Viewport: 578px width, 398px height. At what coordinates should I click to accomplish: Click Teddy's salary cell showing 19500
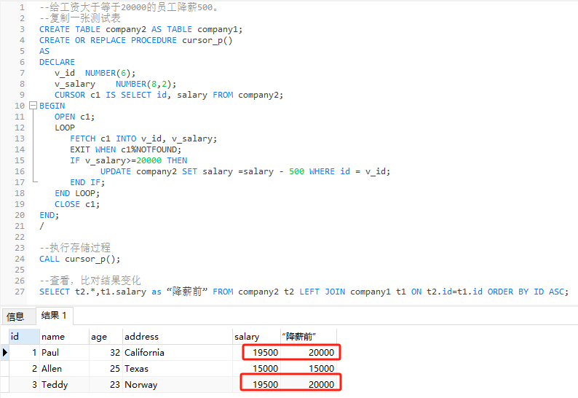coord(256,384)
